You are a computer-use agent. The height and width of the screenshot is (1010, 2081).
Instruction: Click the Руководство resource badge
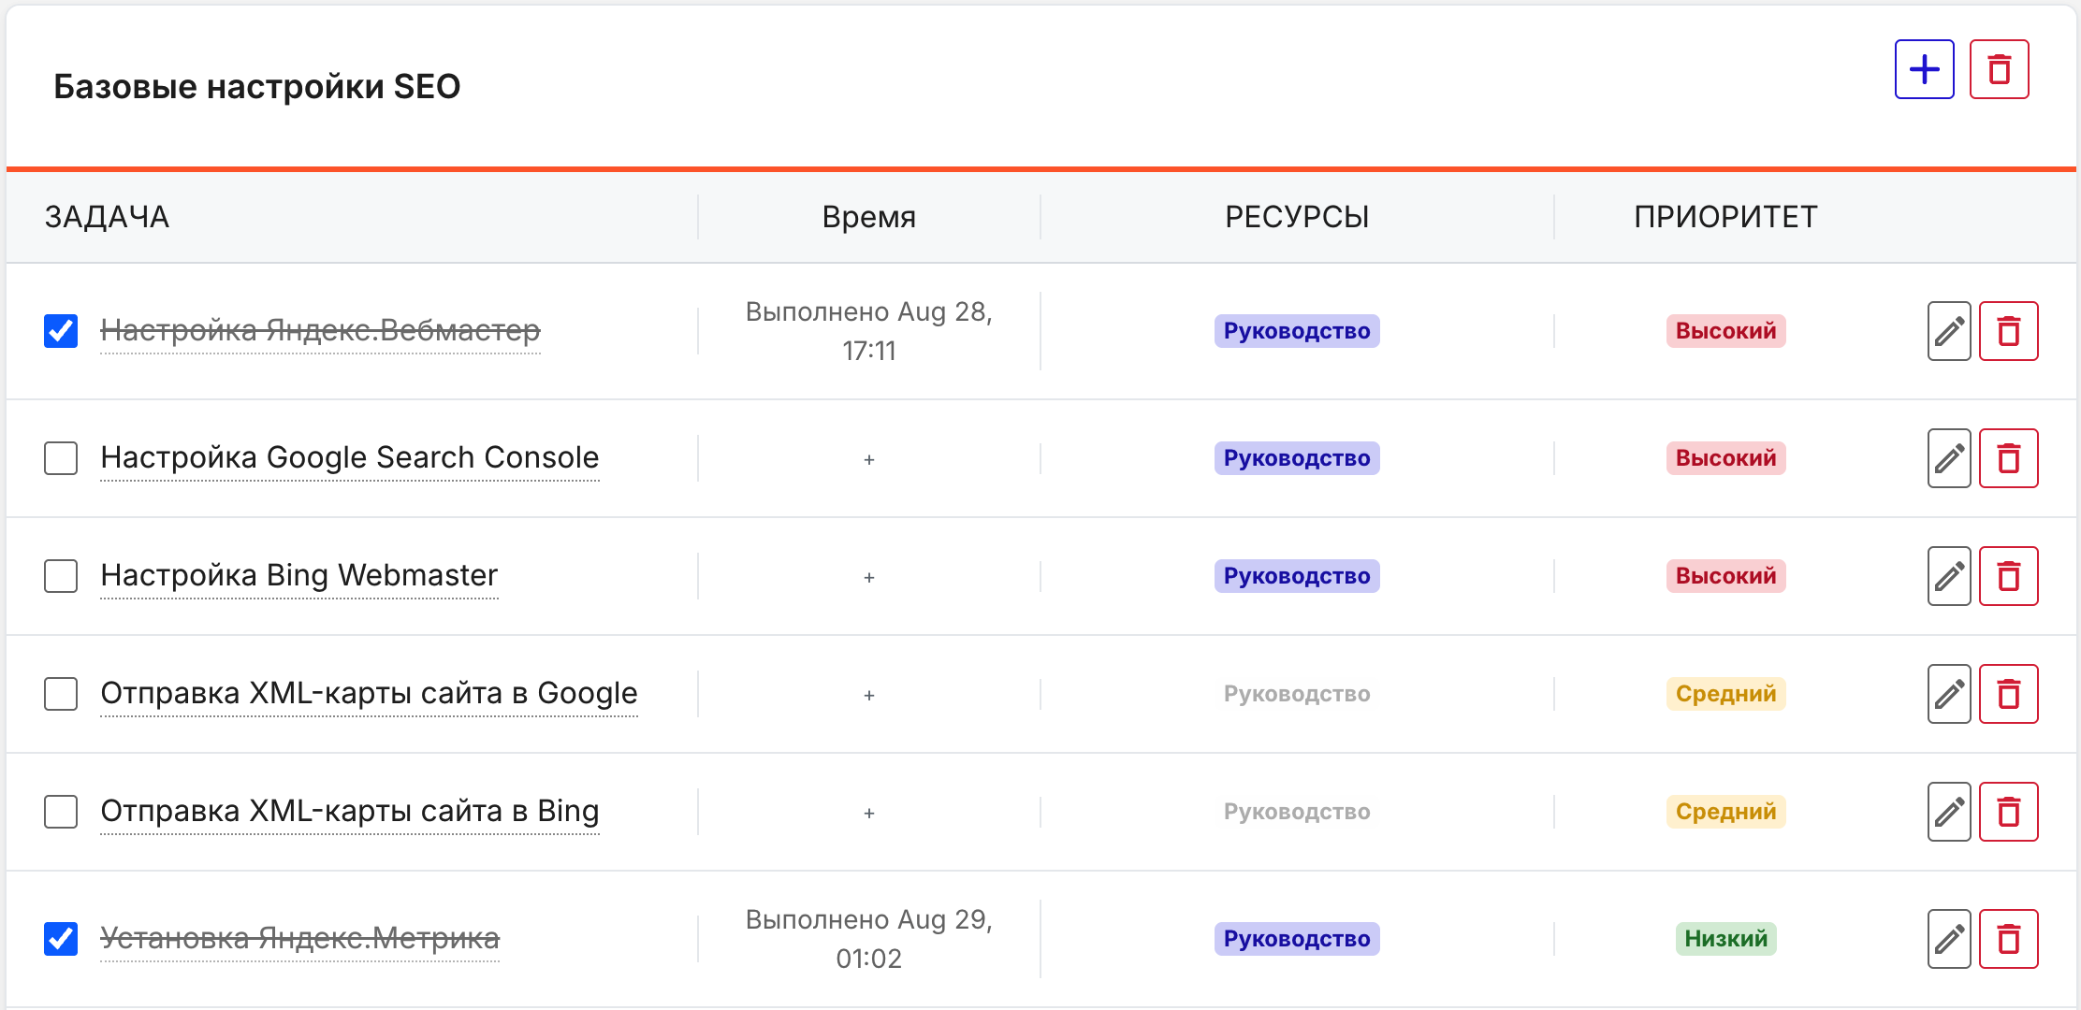click(x=1297, y=331)
